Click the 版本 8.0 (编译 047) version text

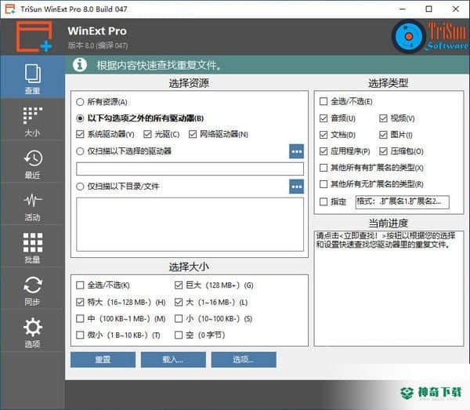point(98,46)
